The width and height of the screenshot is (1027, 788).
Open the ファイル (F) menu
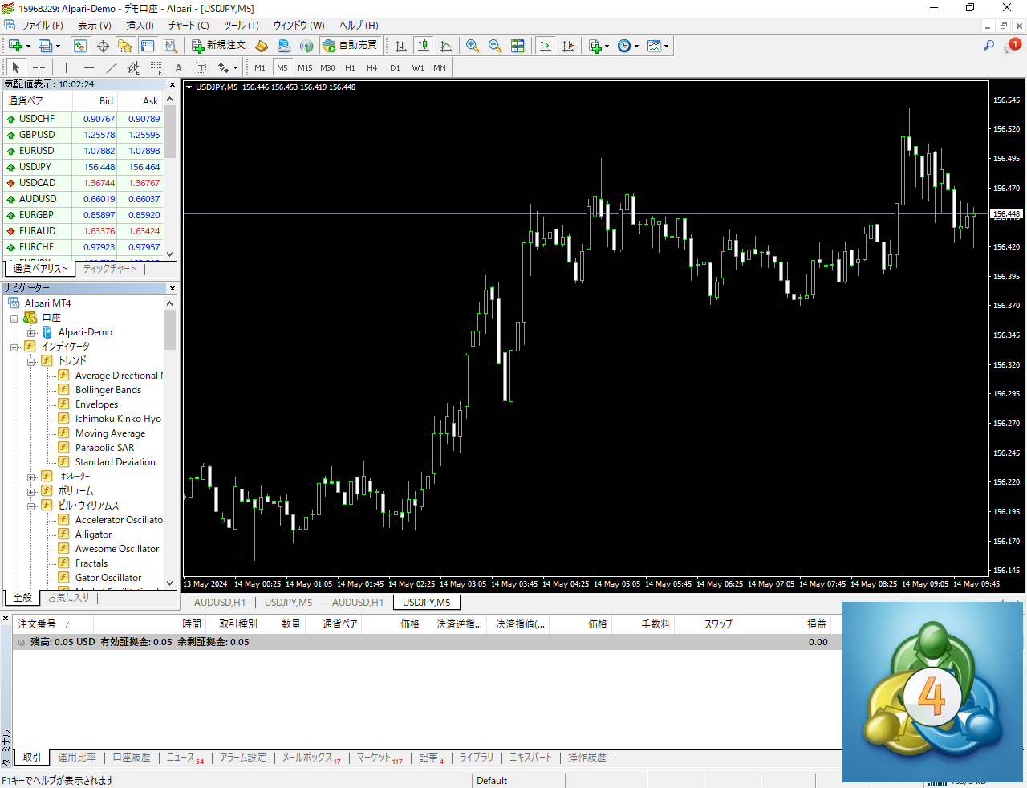[x=43, y=26]
